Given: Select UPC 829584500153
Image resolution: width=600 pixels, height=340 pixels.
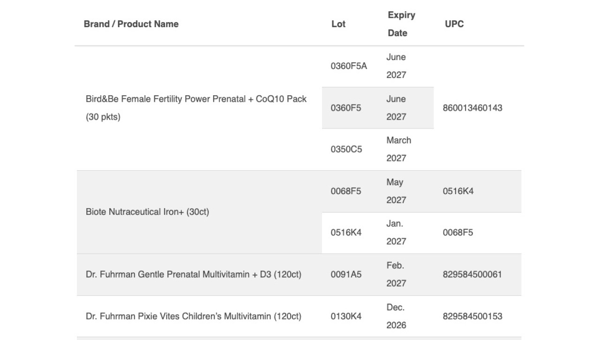Looking at the screenshot, I should point(472,316).
